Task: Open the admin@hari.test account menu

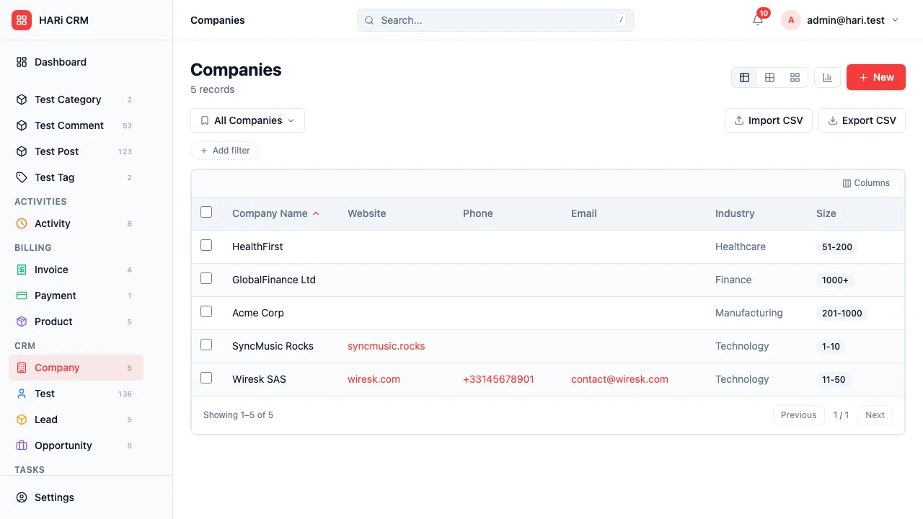Action: coord(842,20)
